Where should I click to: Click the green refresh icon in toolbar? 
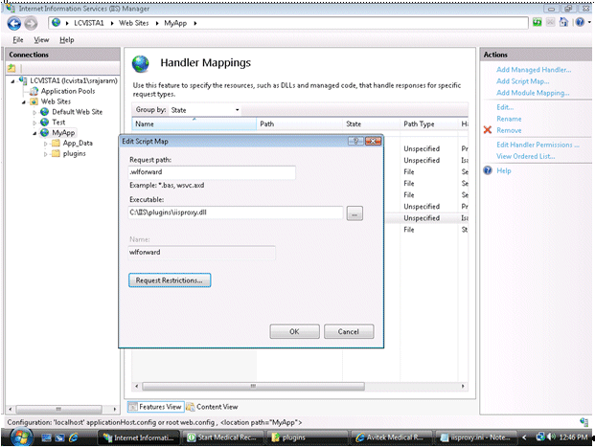coord(537,22)
